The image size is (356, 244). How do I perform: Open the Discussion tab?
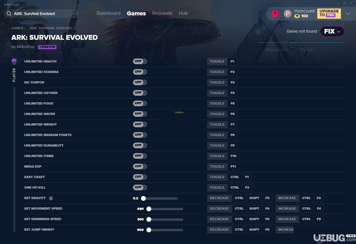(273, 50)
